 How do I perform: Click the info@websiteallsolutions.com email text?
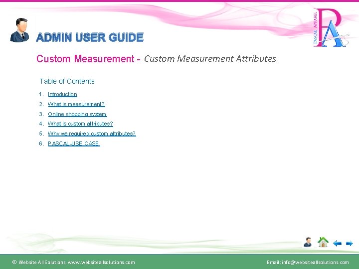(x=315, y=263)
